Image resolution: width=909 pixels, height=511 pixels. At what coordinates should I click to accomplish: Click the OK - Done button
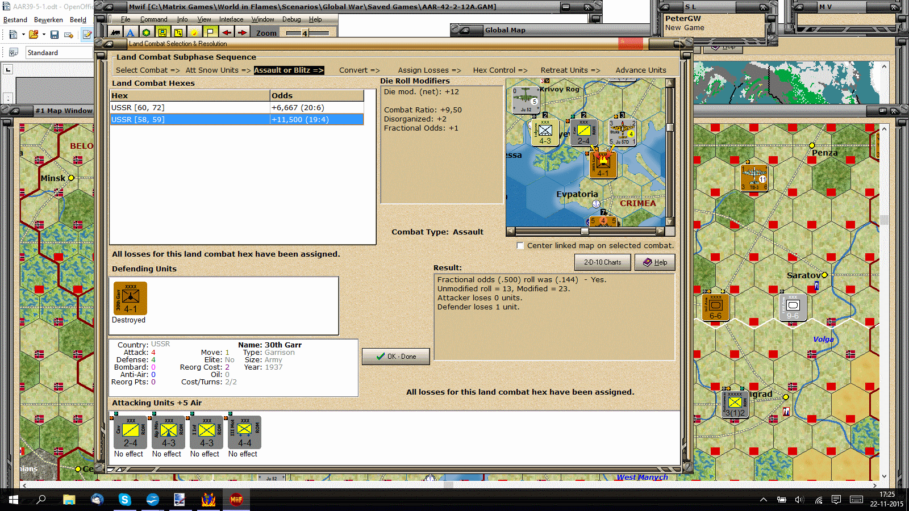[396, 357]
